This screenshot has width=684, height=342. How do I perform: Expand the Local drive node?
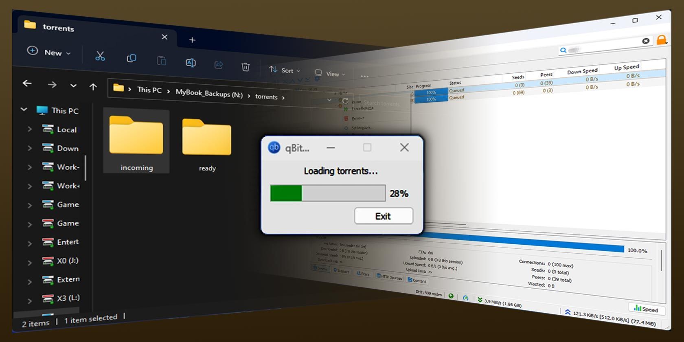(29, 129)
